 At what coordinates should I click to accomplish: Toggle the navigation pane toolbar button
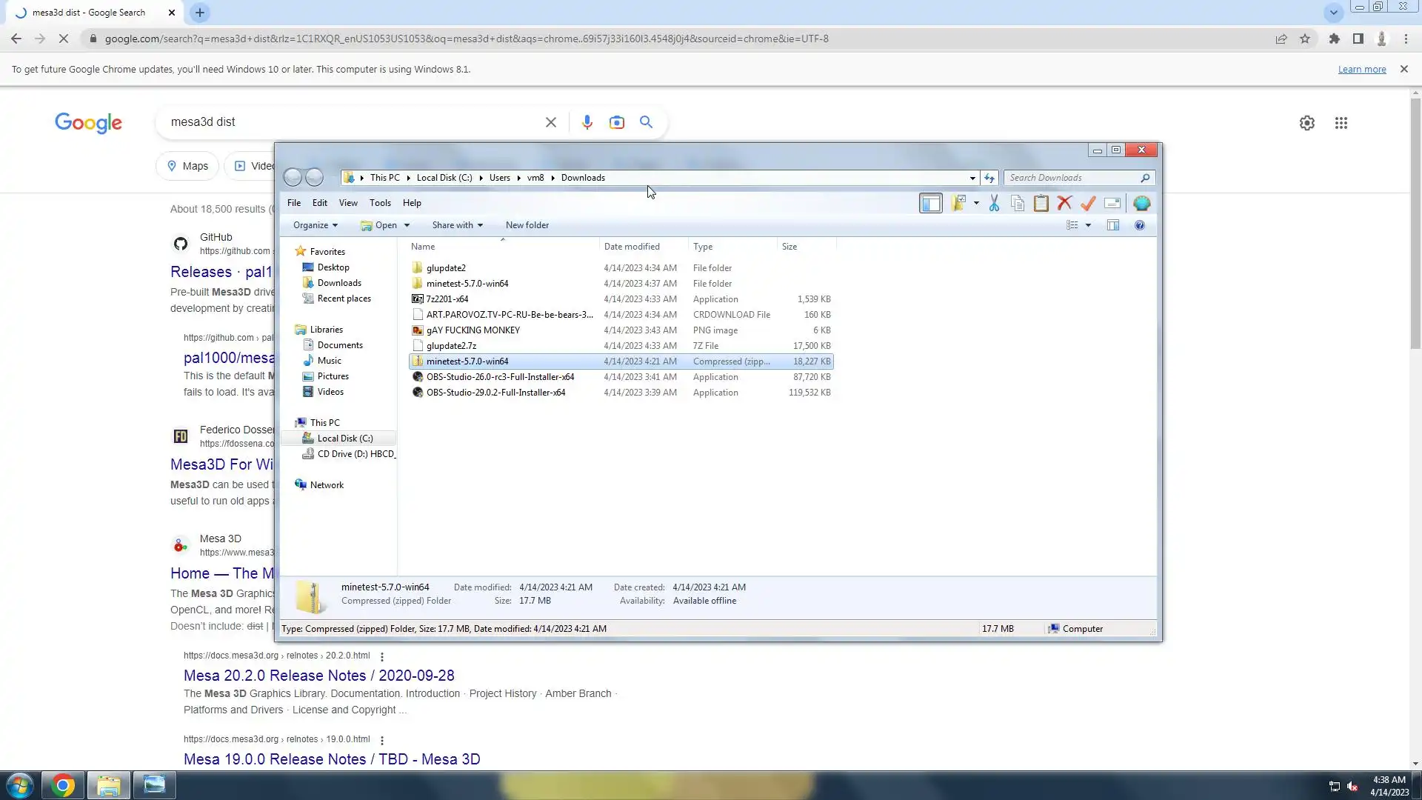tap(930, 203)
